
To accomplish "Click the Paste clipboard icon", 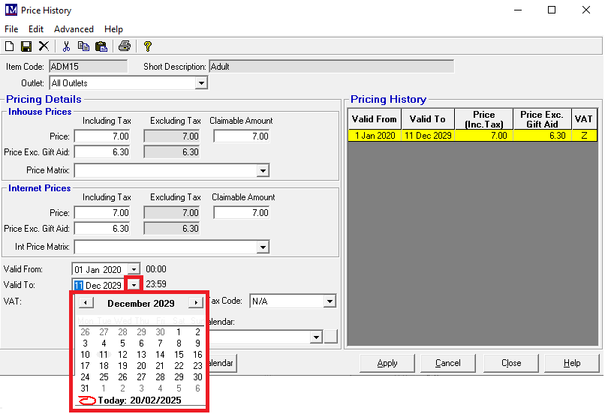I will tap(101, 46).
